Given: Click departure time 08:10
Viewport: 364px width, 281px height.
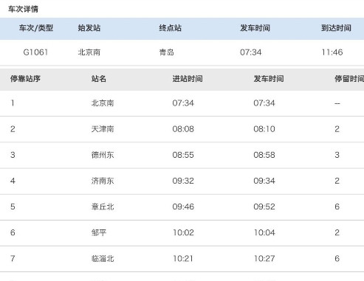Looking at the screenshot, I should (264, 129).
